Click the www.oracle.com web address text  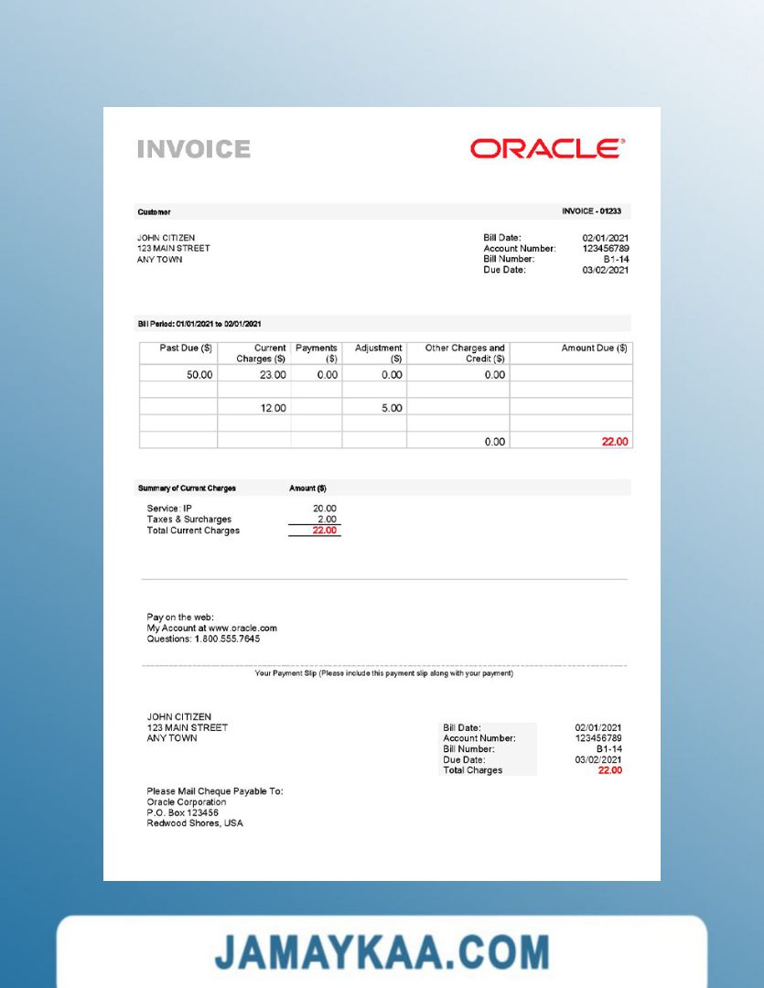(x=242, y=628)
